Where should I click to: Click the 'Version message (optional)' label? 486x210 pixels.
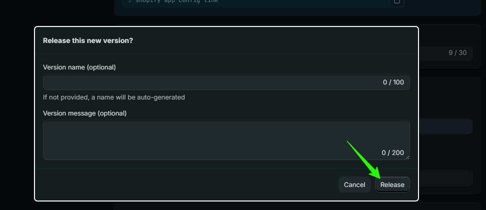click(84, 113)
